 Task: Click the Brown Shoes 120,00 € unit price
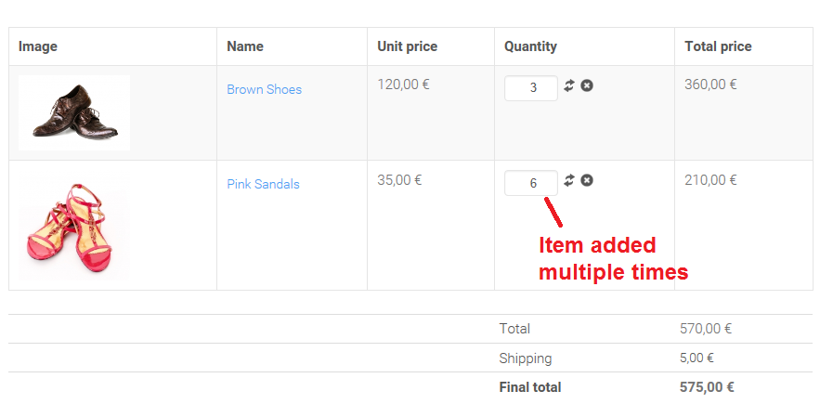[403, 85]
